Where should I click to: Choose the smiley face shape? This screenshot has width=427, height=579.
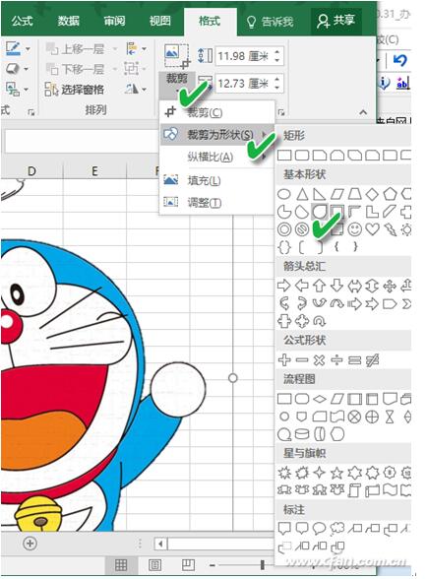354,229
